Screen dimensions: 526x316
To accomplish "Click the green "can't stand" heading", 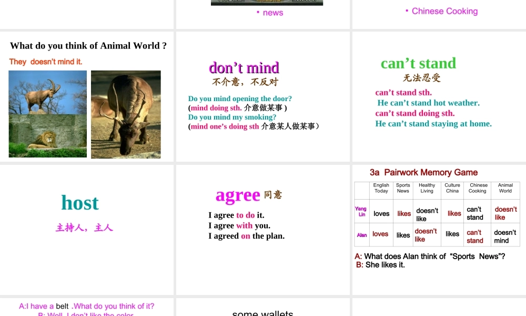I will click(x=419, y=63).
